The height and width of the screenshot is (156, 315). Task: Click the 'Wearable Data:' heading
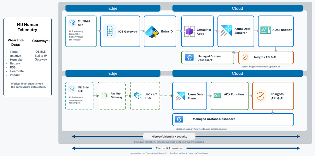(15, 42)
